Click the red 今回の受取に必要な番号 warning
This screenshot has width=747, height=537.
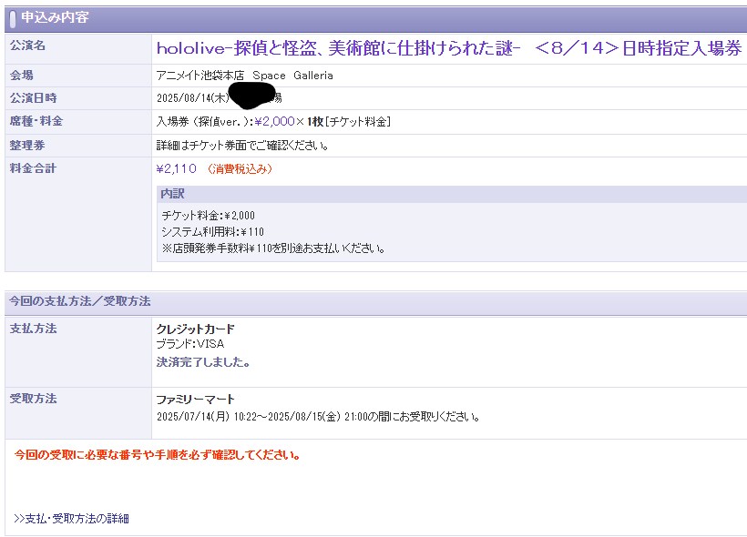158,455
